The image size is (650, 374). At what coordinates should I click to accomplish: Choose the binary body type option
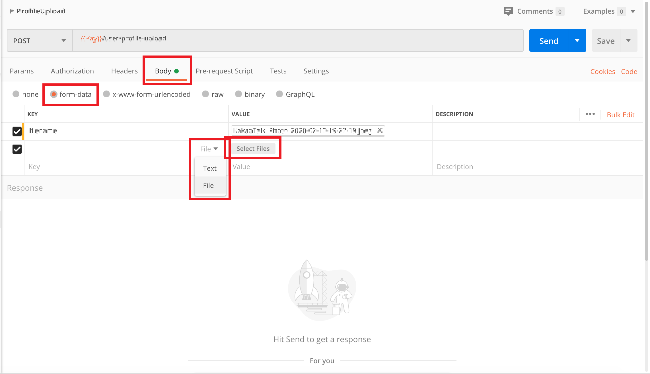pos(238,94)
